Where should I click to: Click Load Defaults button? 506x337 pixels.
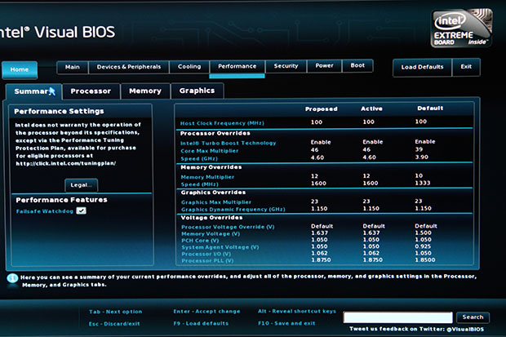pyautogui.click(x=422, y=67)
